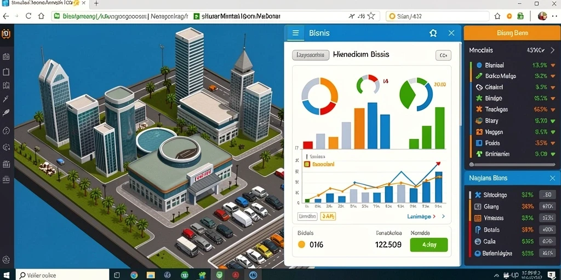Open the Lanimage link

tap(419, 216)
